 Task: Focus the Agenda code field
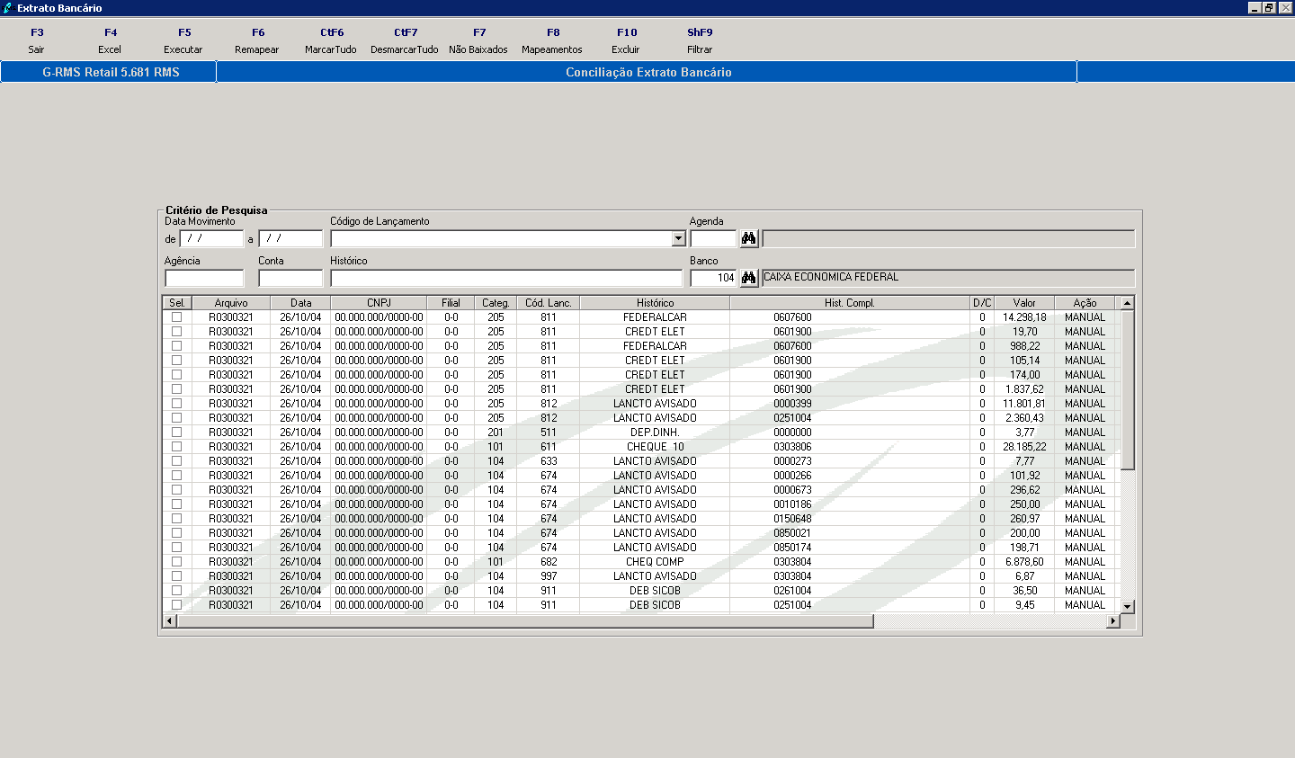pos(713,238)
